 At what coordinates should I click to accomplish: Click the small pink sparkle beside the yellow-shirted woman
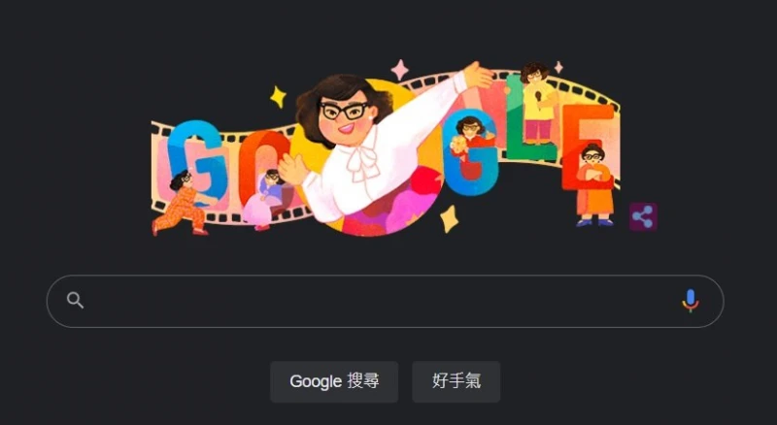[x=558, y=67]
